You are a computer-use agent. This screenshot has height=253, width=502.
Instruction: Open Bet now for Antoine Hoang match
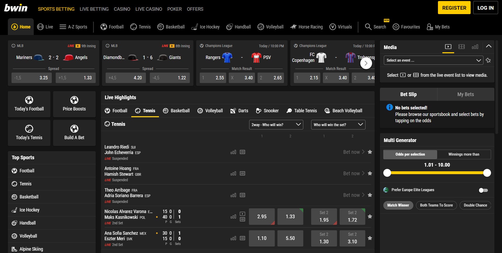pos(354,173)
